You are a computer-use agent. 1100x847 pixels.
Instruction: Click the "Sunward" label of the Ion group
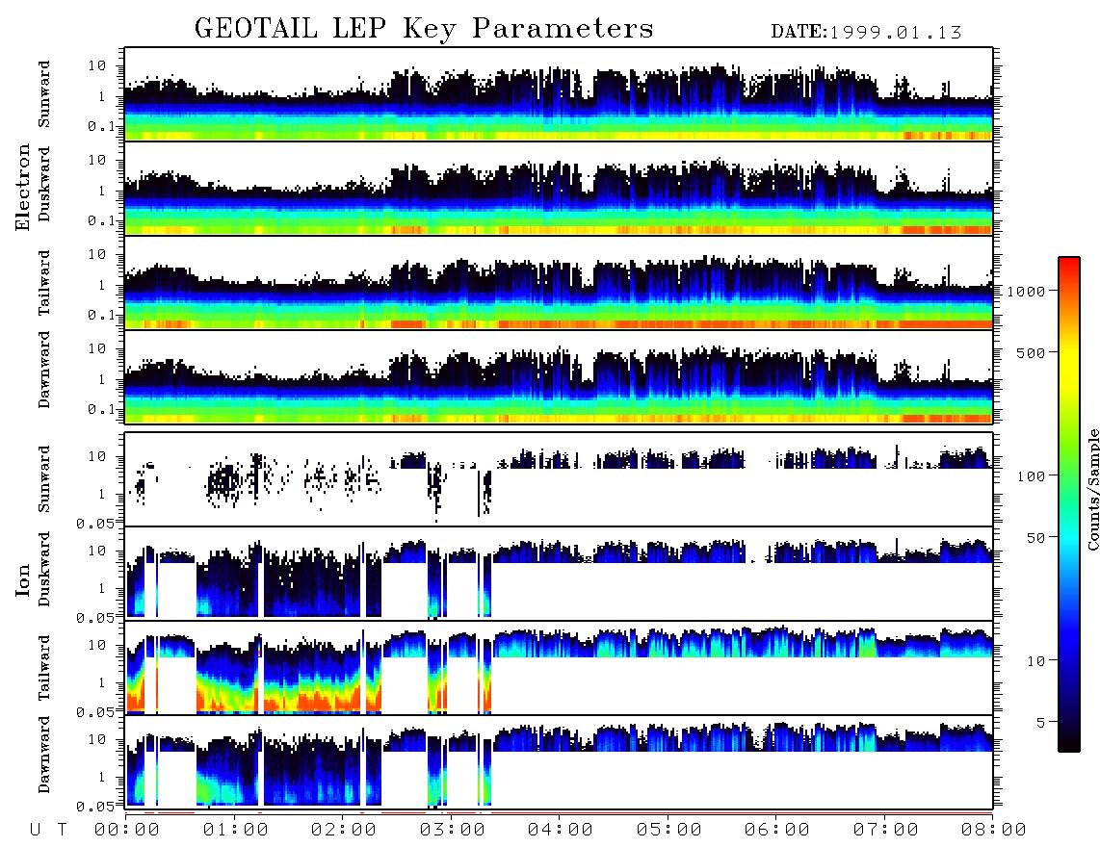click(43, 479)
